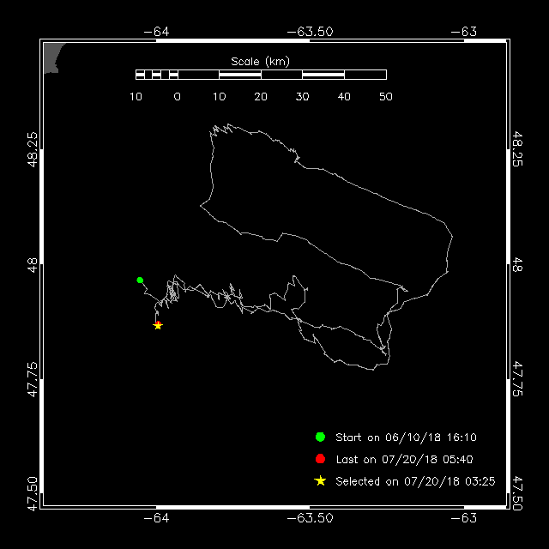Click the '48' label on the right axis
Viewport: 549px width, 549px height.
tap(517, 265)
